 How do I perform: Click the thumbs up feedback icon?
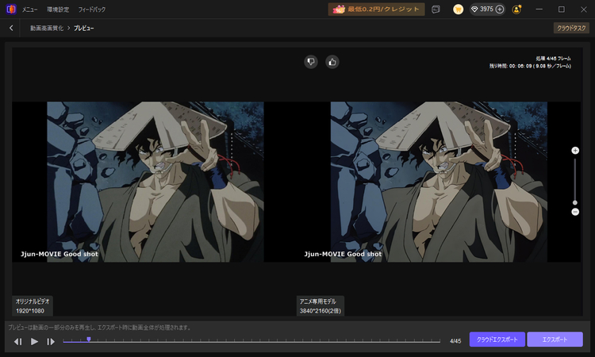point(332,61)
